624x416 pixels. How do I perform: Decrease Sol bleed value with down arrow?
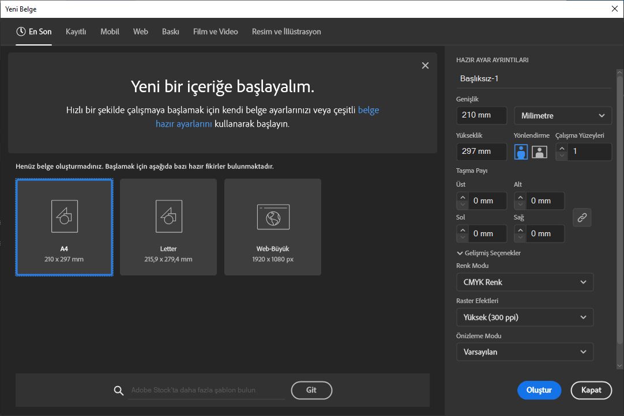[463, 237]
